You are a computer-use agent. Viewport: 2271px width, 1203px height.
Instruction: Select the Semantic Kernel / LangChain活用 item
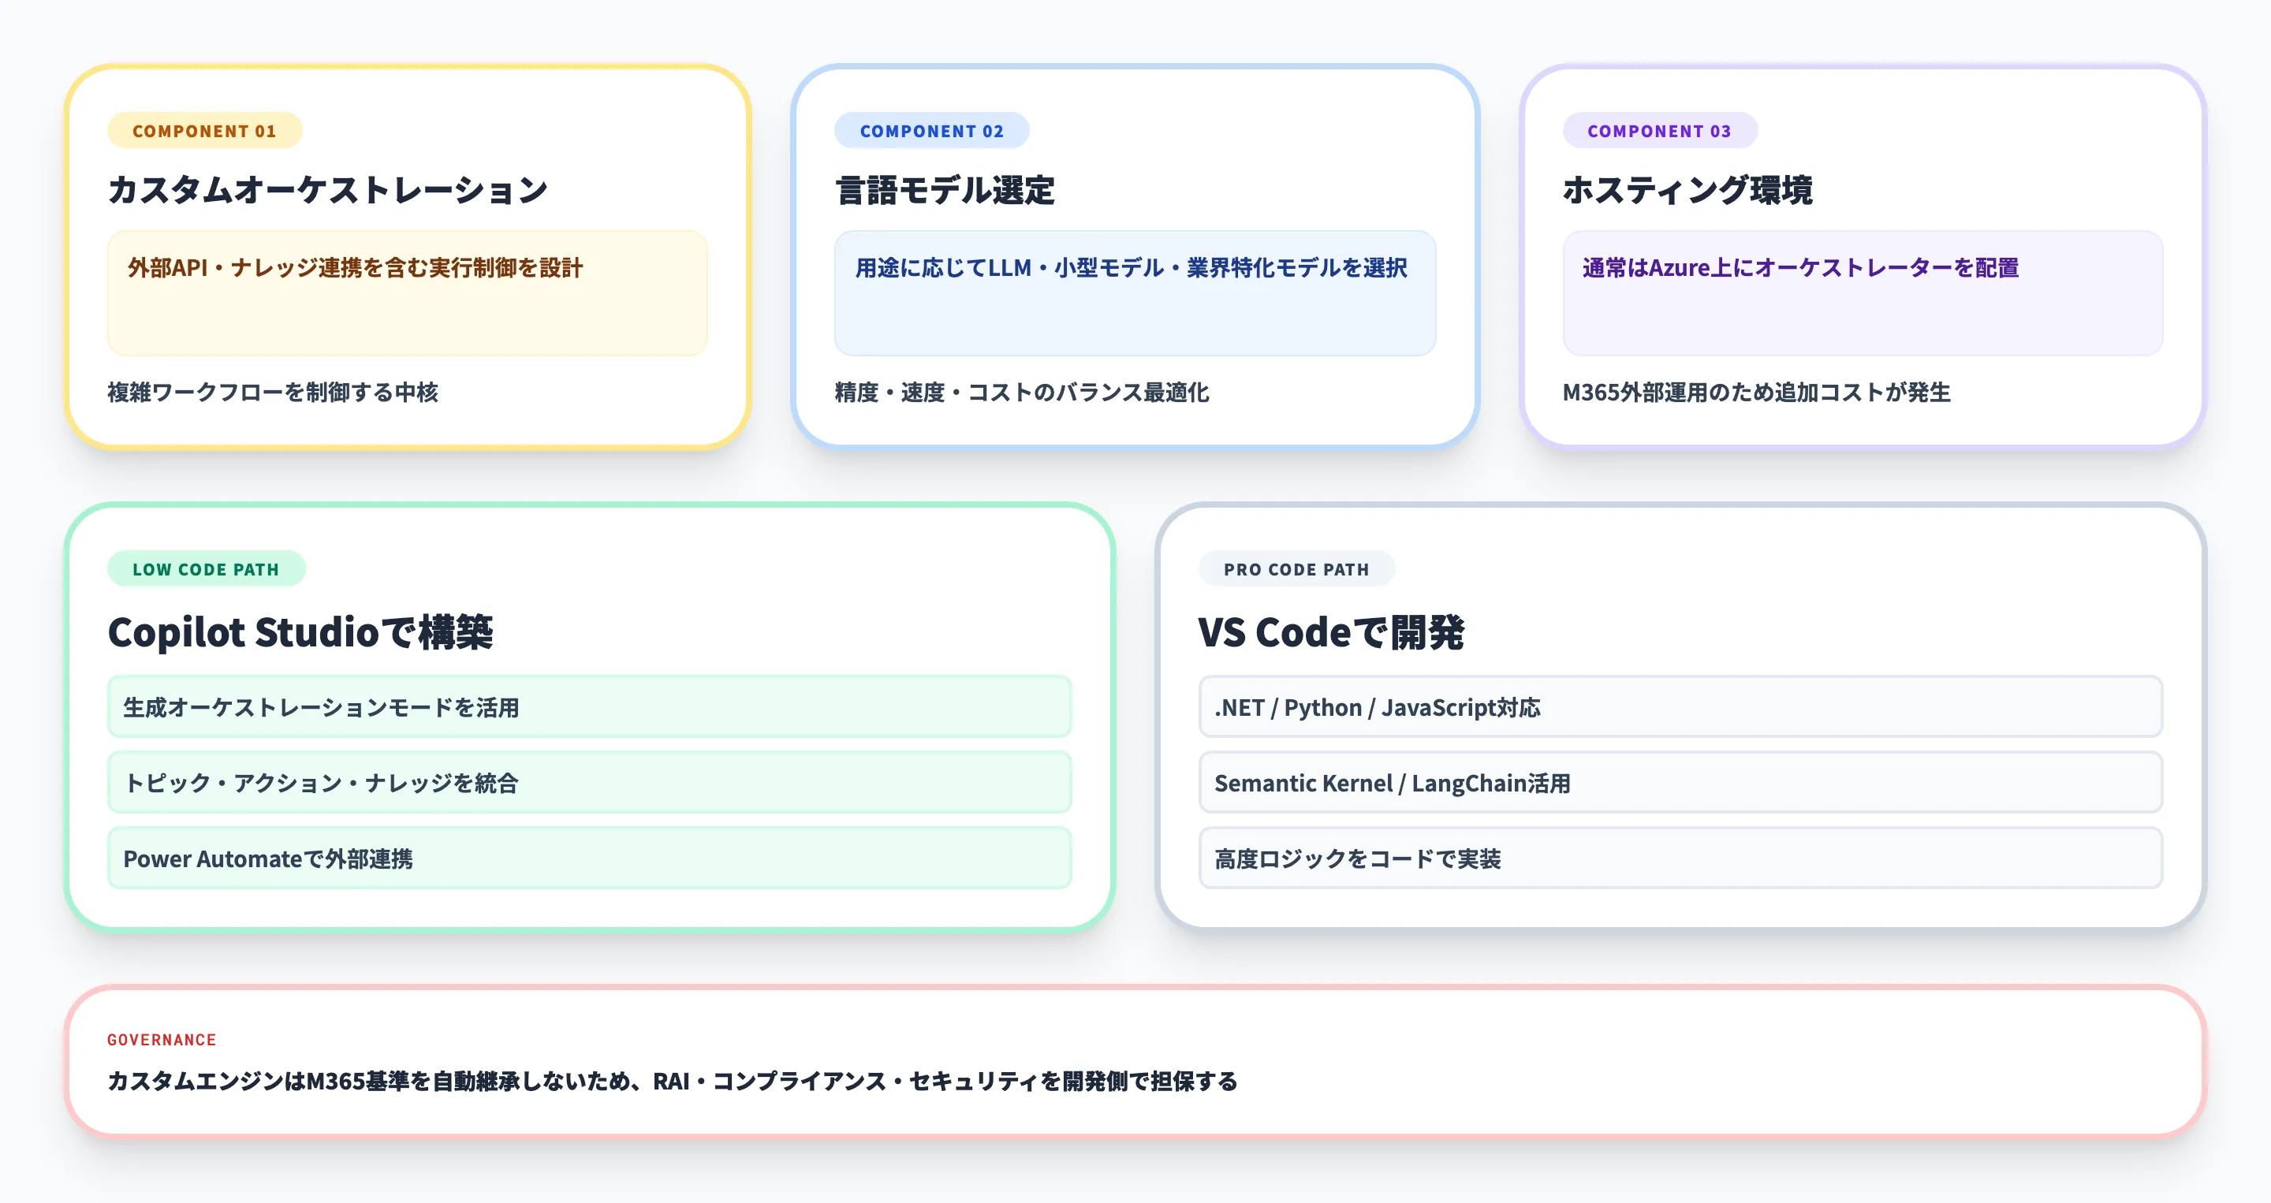[x=1680, y=782]
